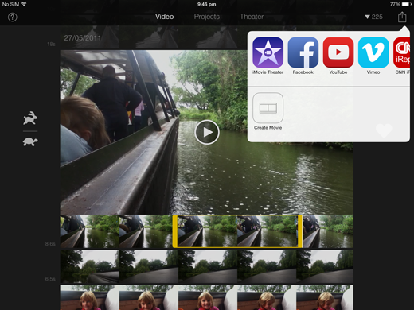Select the yellow highlighted clip range

[x=237, y=231]
